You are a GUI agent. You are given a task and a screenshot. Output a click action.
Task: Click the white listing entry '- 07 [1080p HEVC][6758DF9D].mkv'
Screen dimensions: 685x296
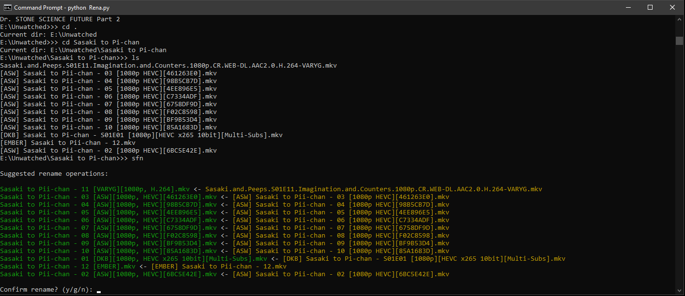108,104
